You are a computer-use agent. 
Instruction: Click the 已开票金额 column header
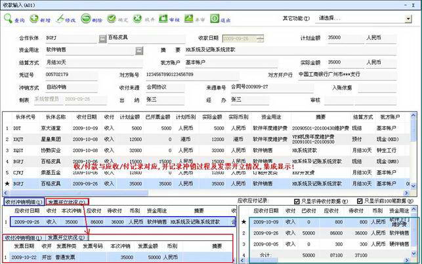click(158, 117)
